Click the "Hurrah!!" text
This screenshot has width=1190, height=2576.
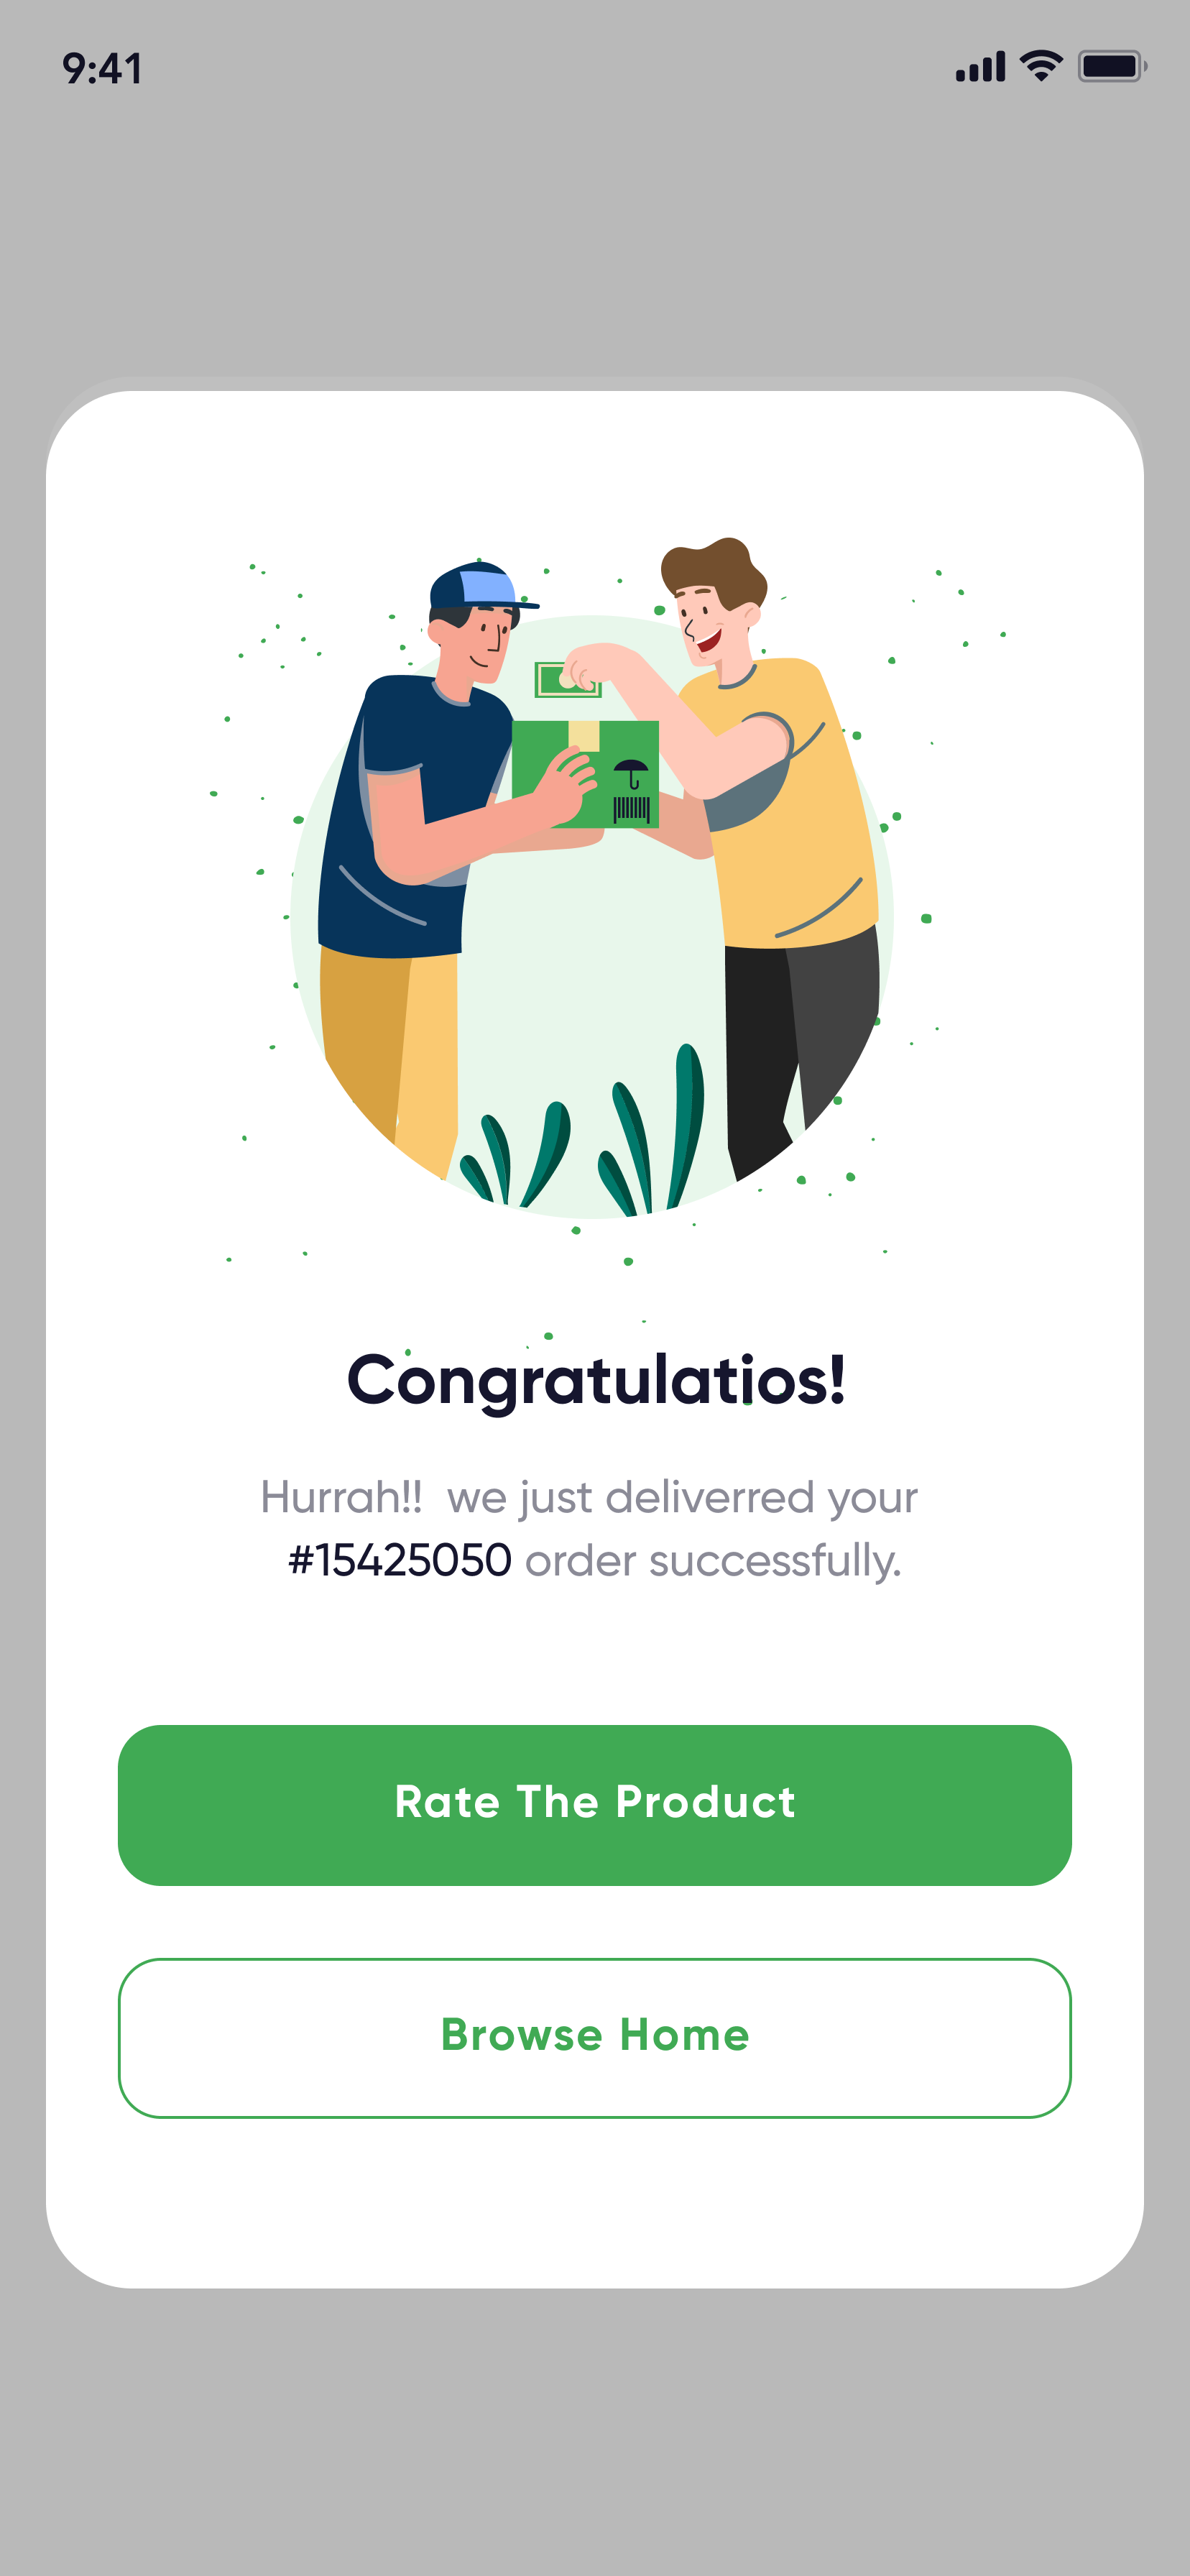pos(341,1498)
